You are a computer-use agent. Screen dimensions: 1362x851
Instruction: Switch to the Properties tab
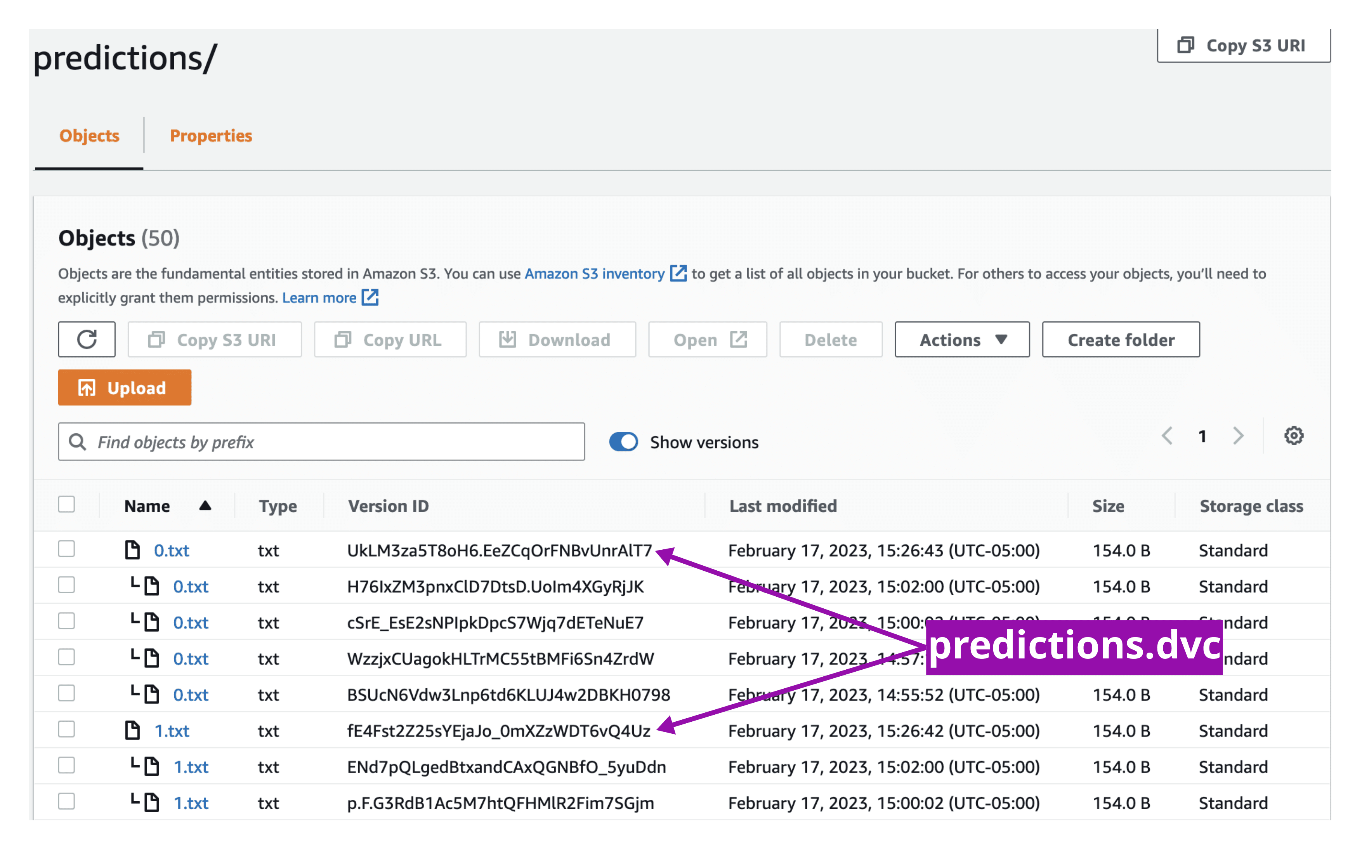point(210,135)
